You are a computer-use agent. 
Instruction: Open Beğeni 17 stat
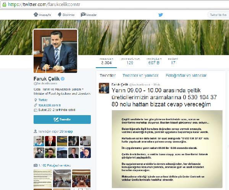pos(173,61)
